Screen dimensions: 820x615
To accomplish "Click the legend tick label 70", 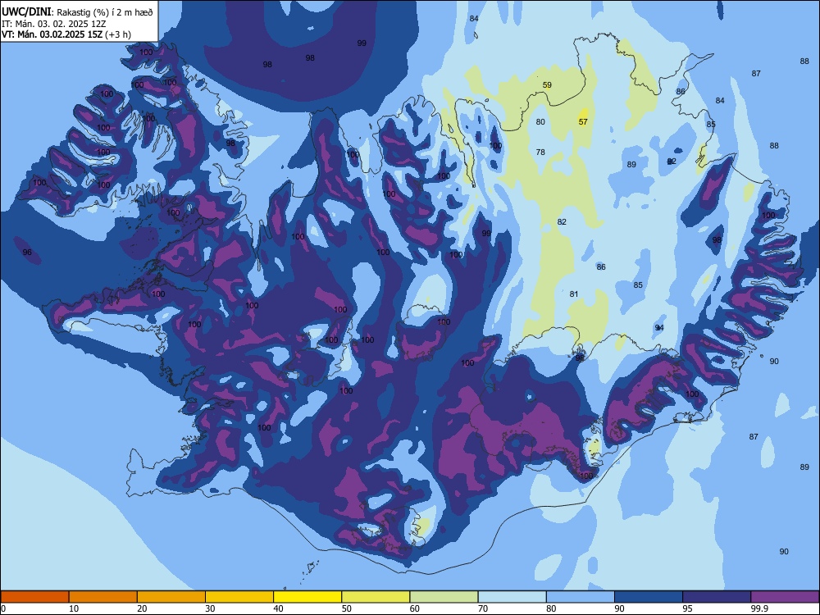I will 483,608.
